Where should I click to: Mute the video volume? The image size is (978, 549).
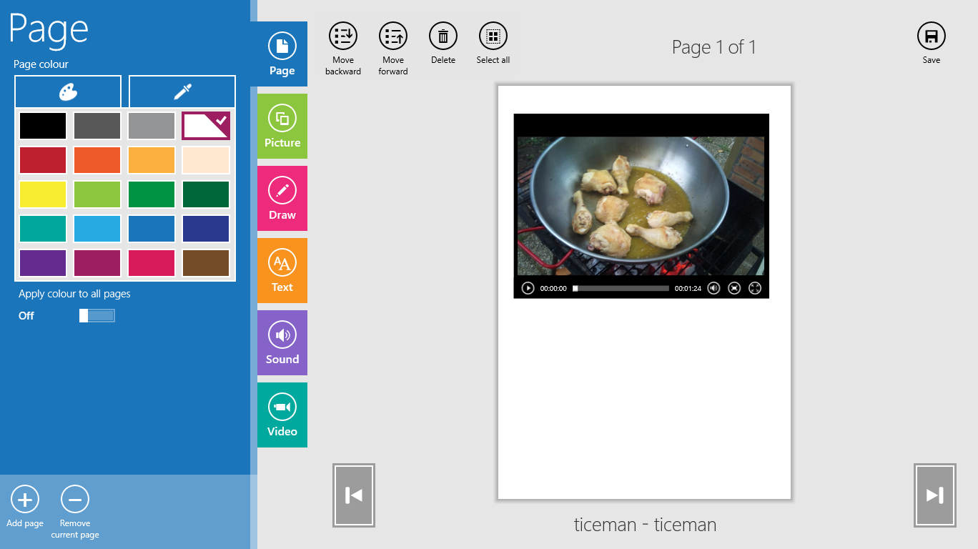click(713, 288)
